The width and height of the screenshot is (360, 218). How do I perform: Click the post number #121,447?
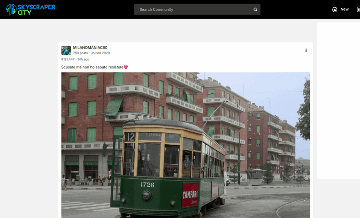pos(67,59)
